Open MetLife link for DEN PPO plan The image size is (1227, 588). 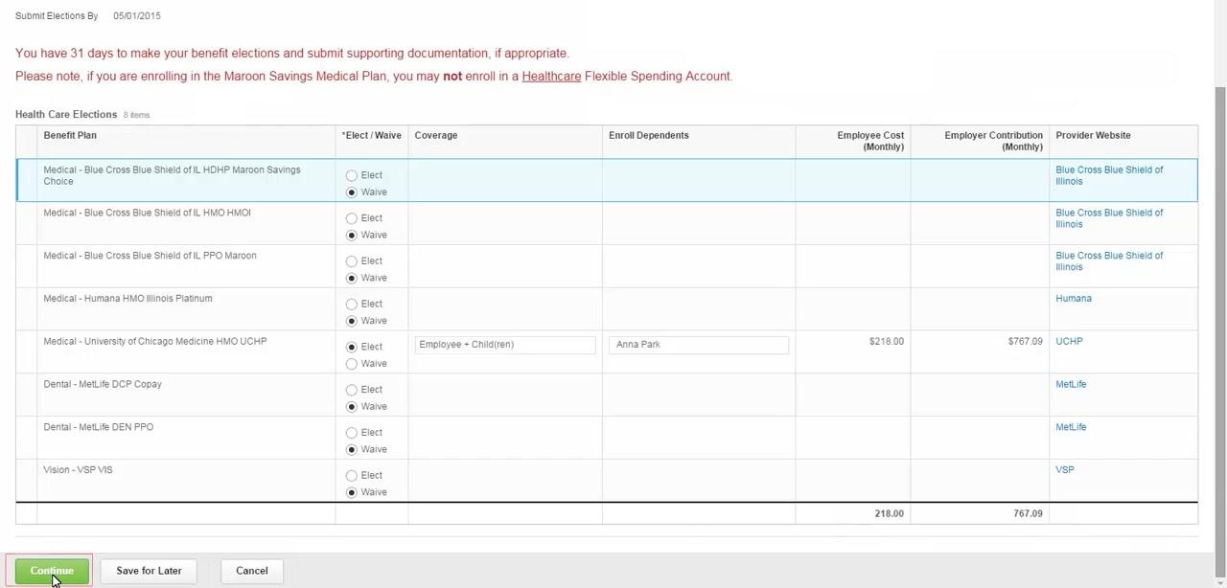[x=1071, y=427]
